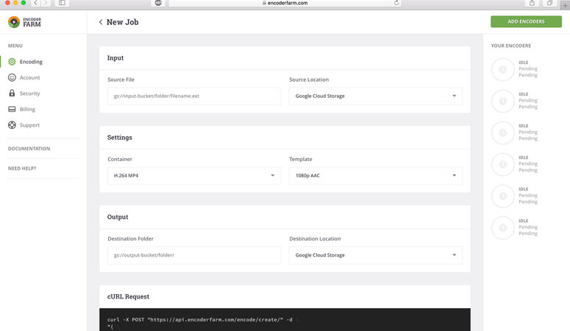The image size is (570, 331).
Task: Click the Add Encoders button
Action: click(526, 21)
